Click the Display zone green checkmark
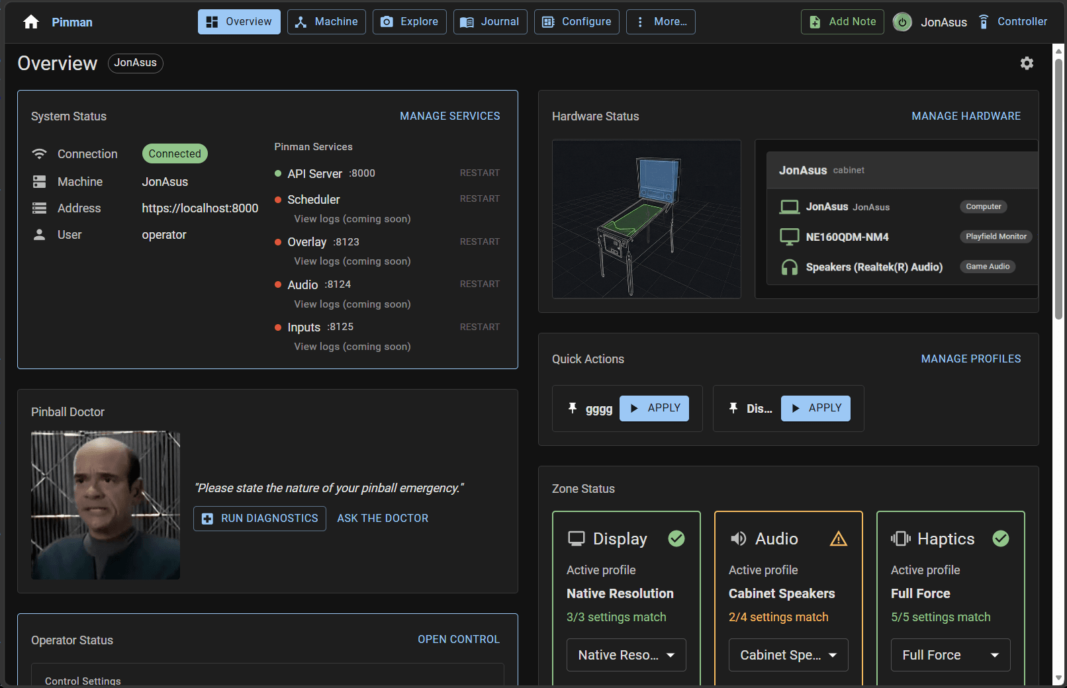The height and width of the screenshot is (688, 1067). (x=676, y=538)
